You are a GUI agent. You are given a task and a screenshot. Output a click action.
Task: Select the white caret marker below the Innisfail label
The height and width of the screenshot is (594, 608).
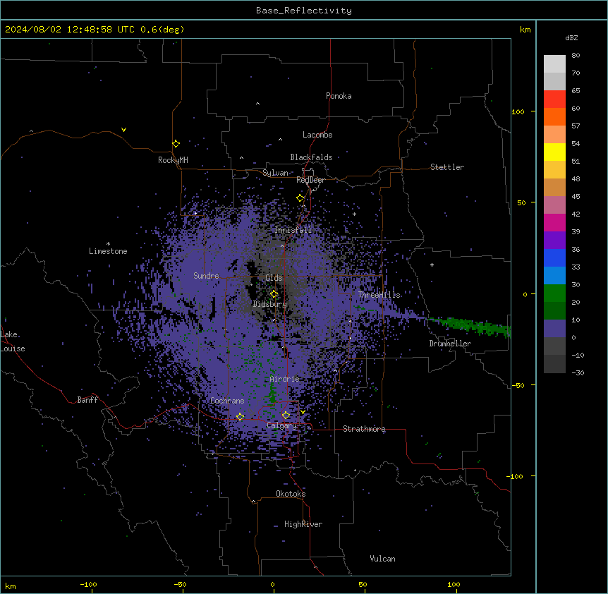point(282,246)
